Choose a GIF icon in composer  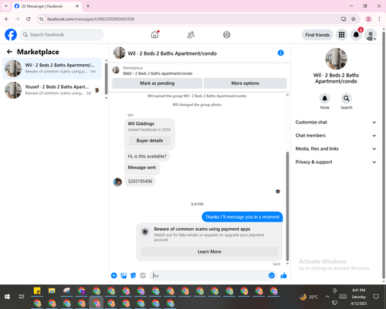[143, 276]
